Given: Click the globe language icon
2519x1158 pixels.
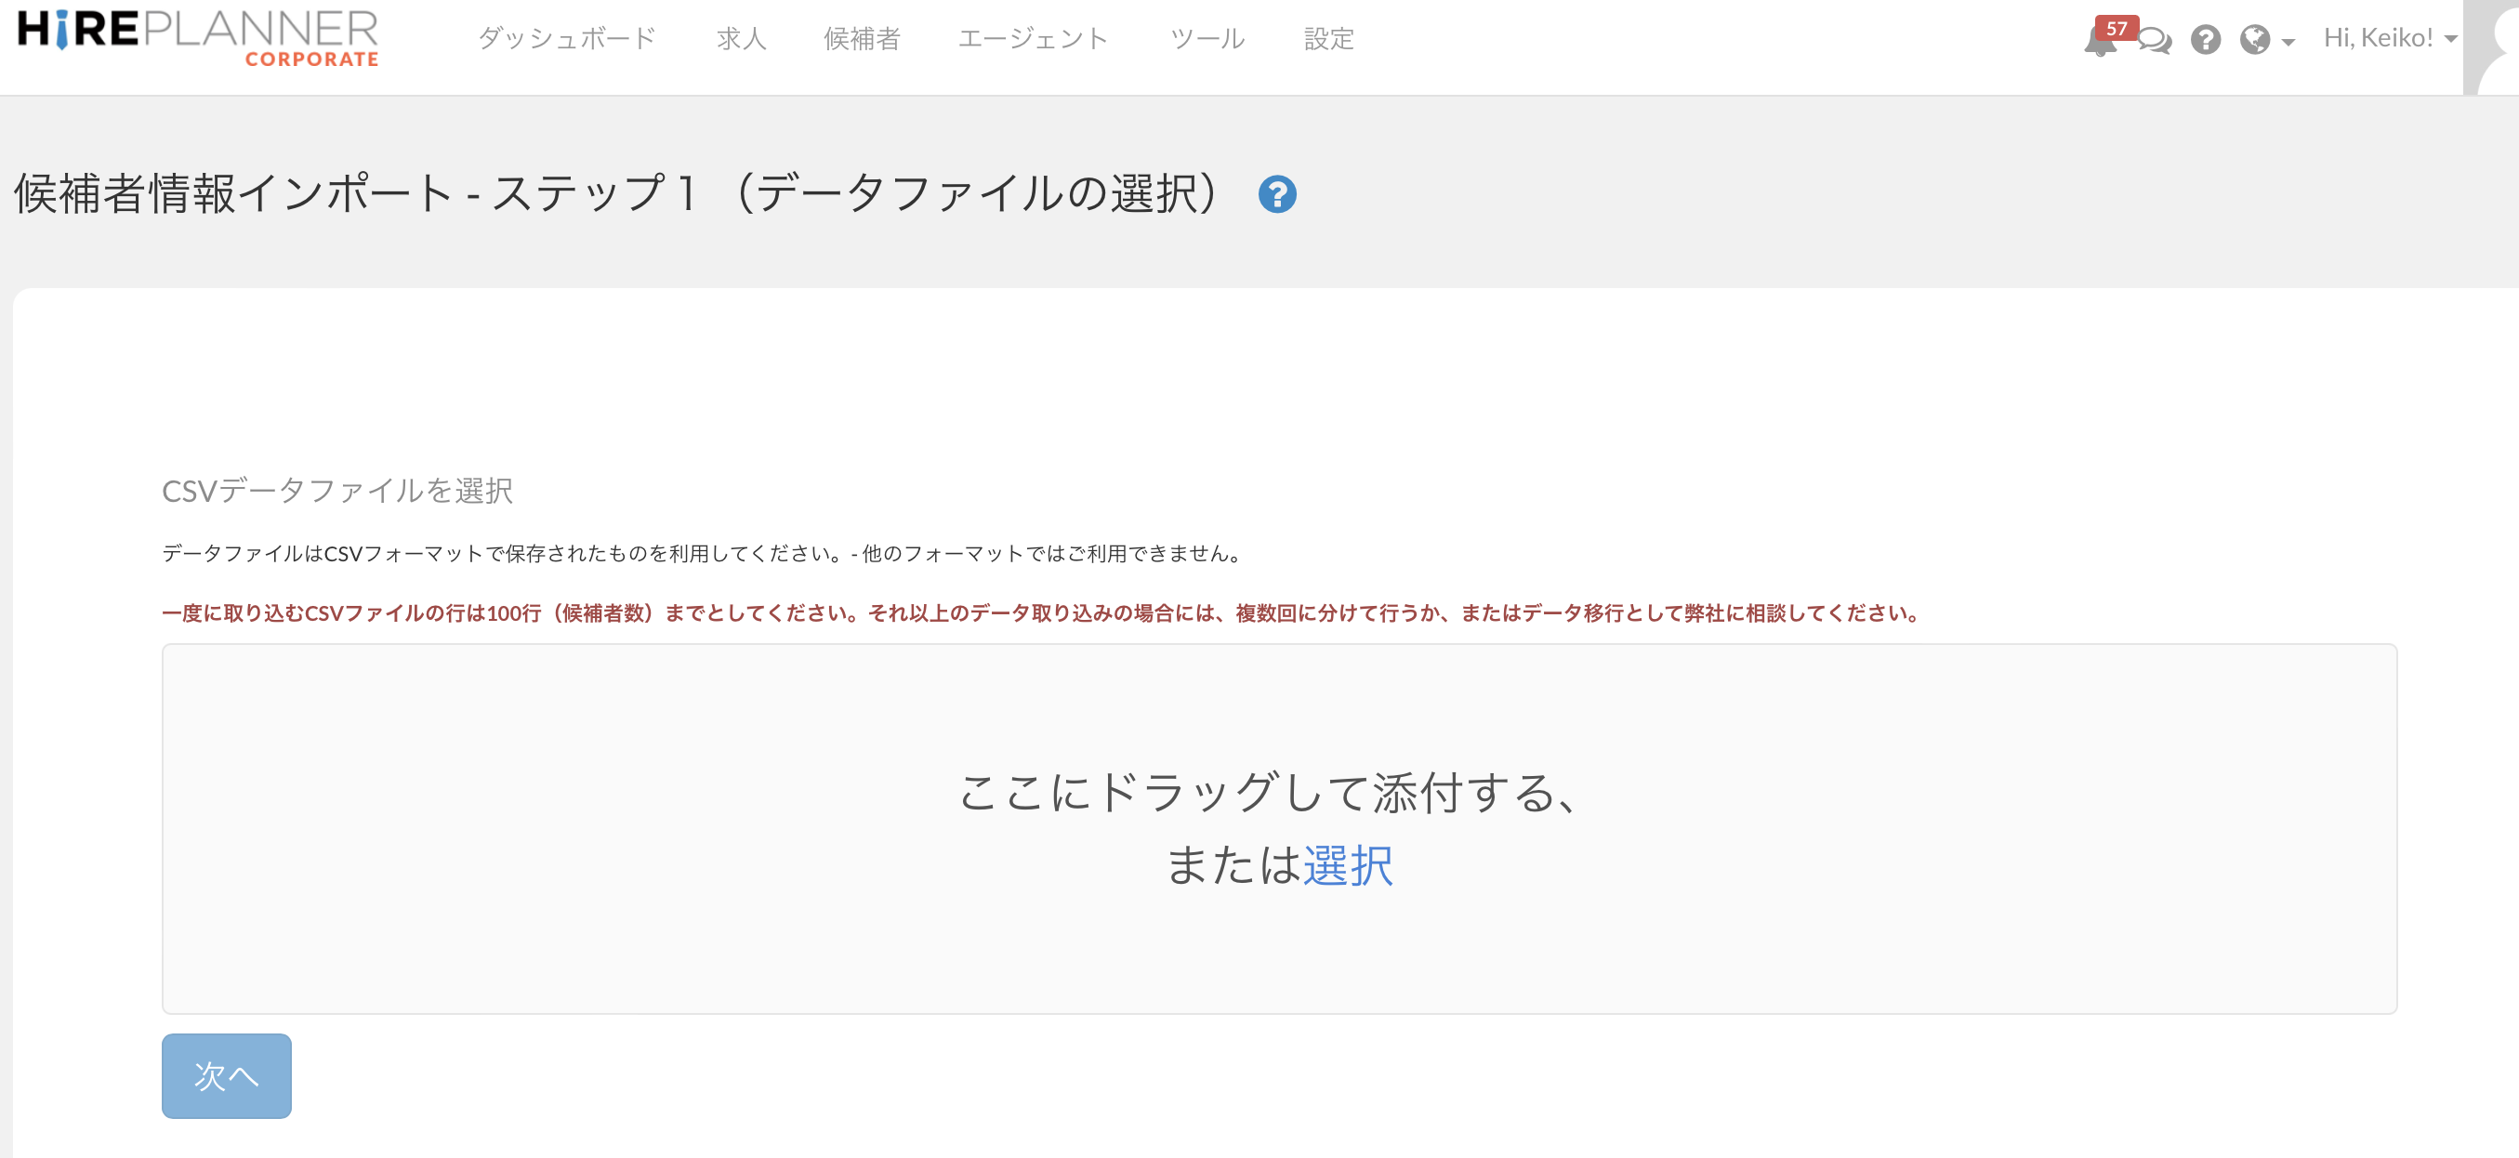Looking at the screenshot, I should click(x=2256, y=40).
